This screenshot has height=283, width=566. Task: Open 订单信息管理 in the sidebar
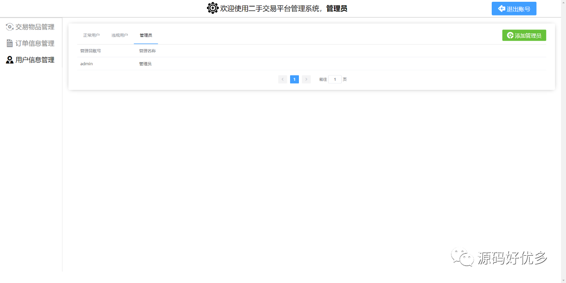pos(30,43)
